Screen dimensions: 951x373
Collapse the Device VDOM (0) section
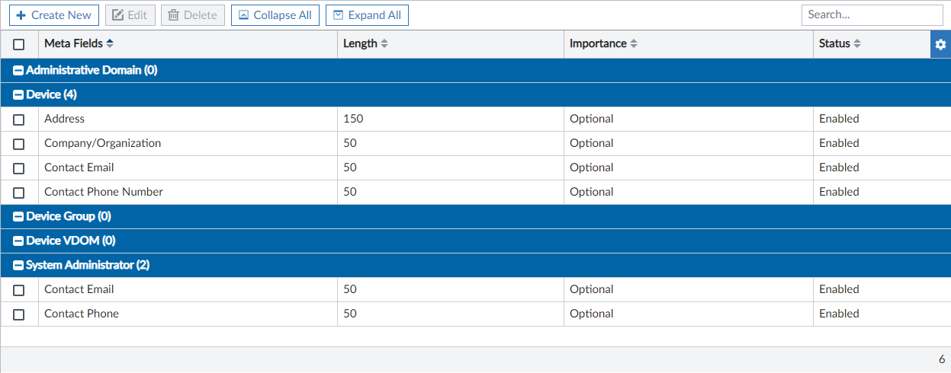(x=19, y=241)
